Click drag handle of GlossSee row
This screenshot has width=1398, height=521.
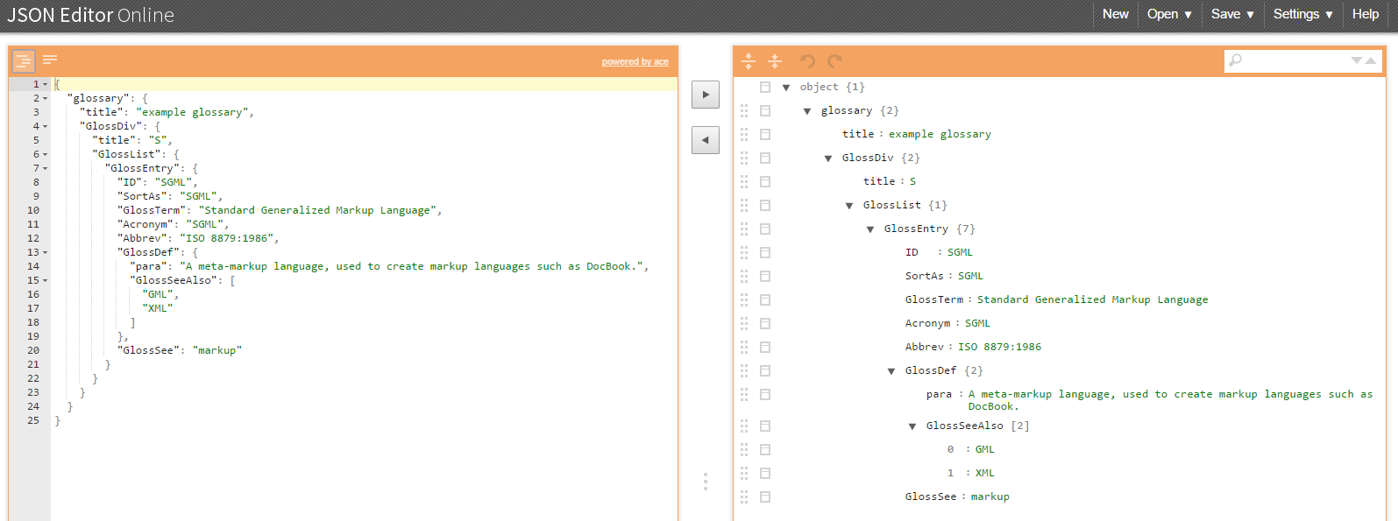click(x=744, y=497)
